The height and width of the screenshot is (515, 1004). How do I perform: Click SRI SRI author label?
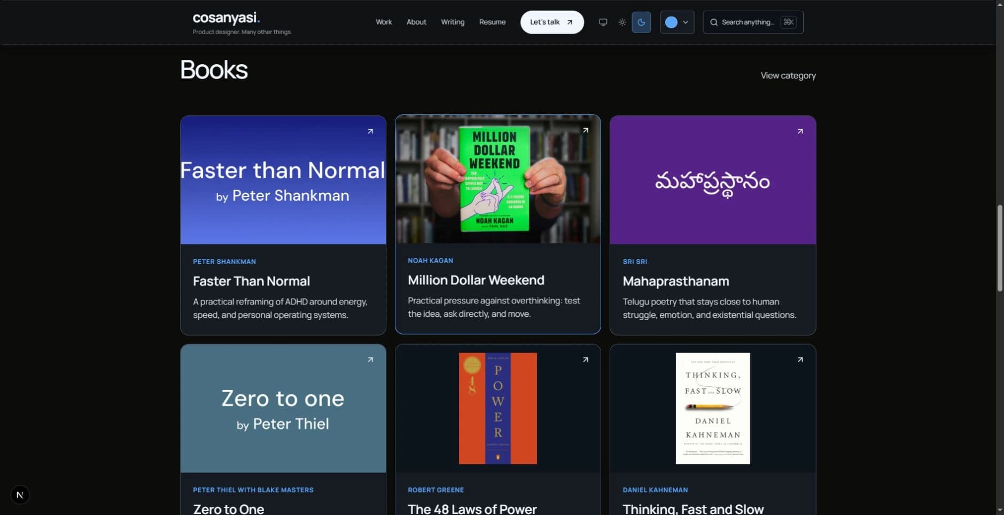point(635,262)
